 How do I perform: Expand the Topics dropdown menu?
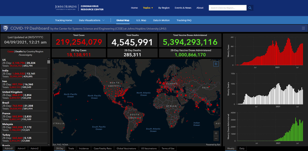[x=148, y=8]
